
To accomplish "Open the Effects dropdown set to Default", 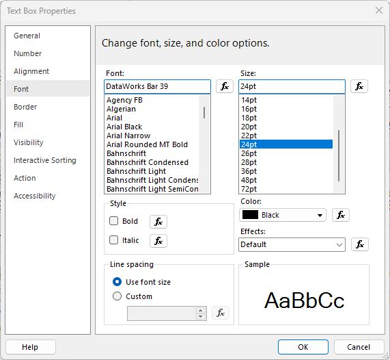I will pos(292,244).
